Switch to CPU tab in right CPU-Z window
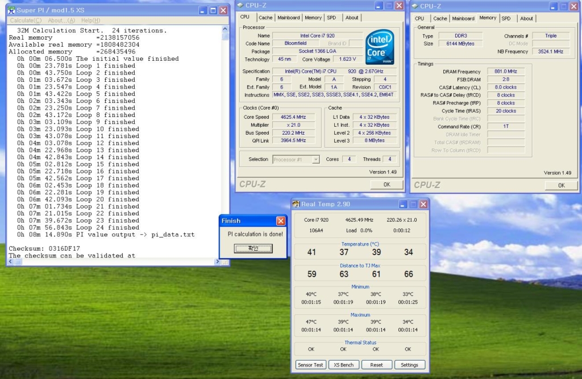 tap(419, 18)
